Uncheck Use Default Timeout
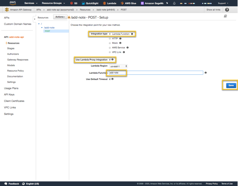 [x=110, y=79]
